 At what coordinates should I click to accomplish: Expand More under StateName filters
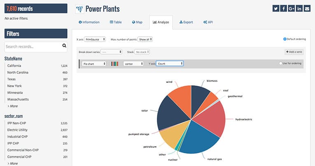tap(13, 106)
